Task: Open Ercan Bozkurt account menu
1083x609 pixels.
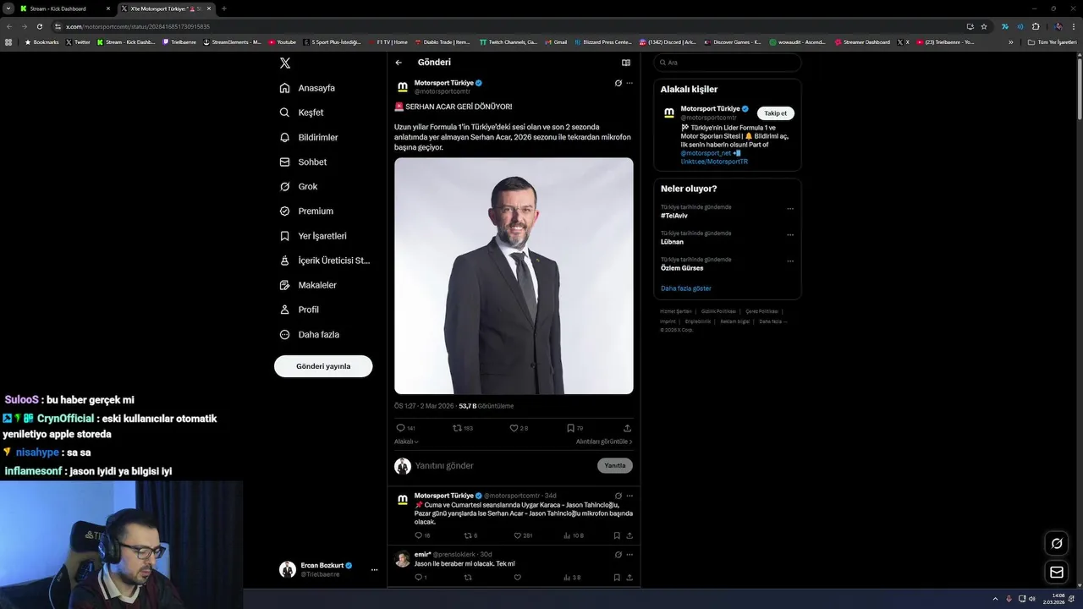Action: (328, 569)
